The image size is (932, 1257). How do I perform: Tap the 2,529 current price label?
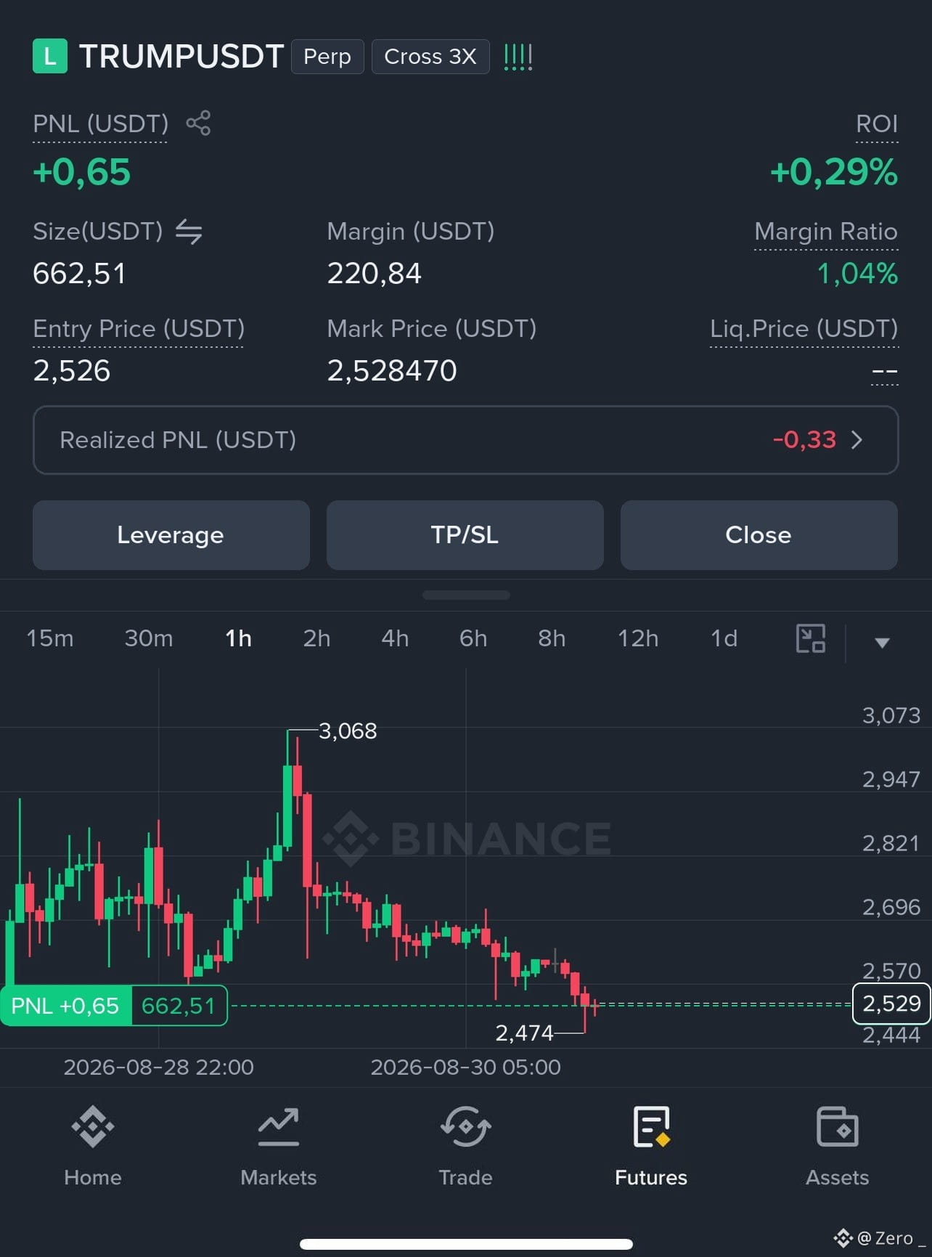pyautogui.click(x=891, y=1004)
